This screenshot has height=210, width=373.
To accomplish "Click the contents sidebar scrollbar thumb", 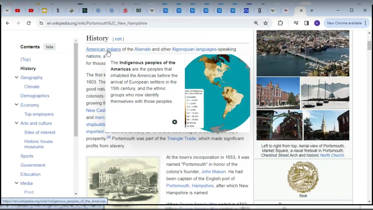I will pyautogui.click(x=76, y=90).
